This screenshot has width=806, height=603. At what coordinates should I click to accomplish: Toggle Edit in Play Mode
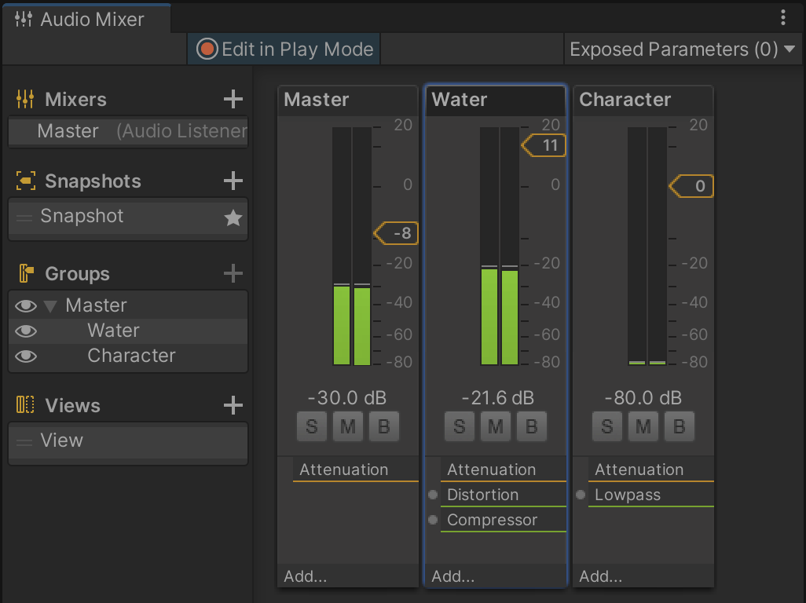[284, 49]
